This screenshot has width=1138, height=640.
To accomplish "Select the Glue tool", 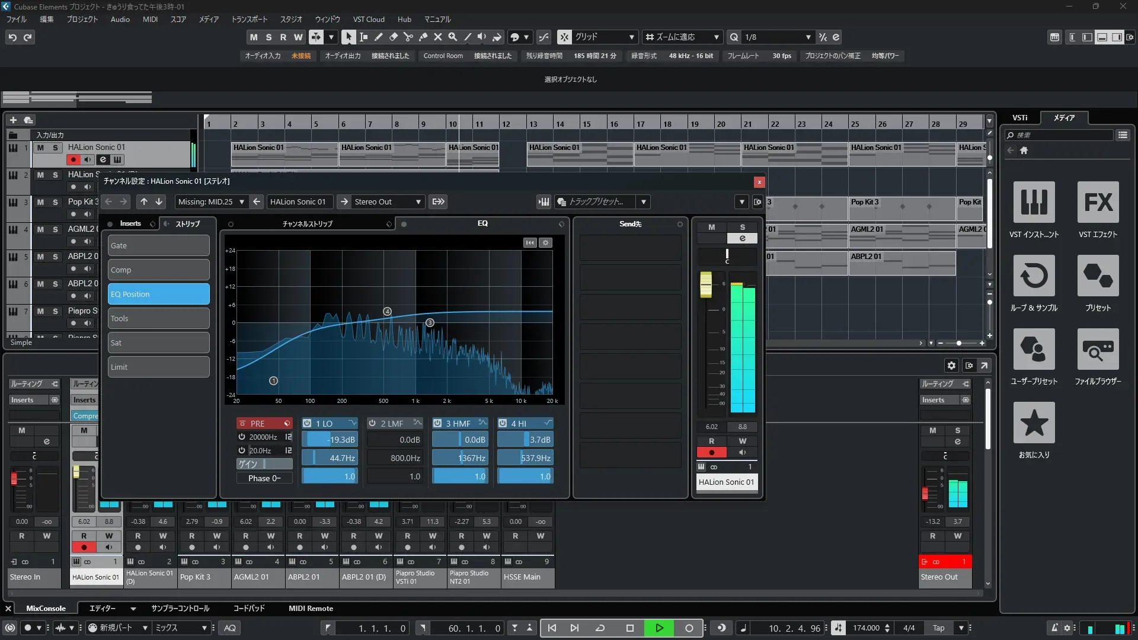I will 423,37.
